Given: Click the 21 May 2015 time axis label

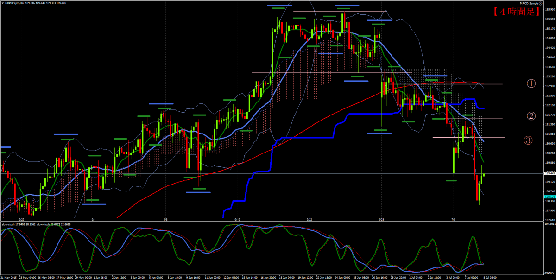Looking at the screenshot, I should [8, 277].
